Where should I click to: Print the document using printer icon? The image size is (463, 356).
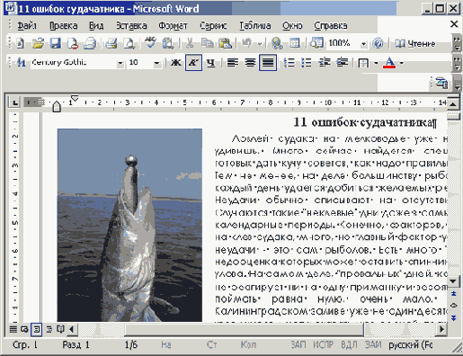[x=111, y=43]
